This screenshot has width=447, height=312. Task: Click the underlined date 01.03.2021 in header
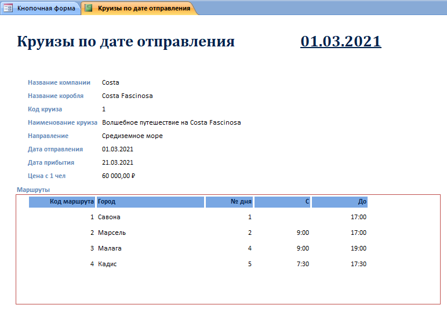coord(341,41)
